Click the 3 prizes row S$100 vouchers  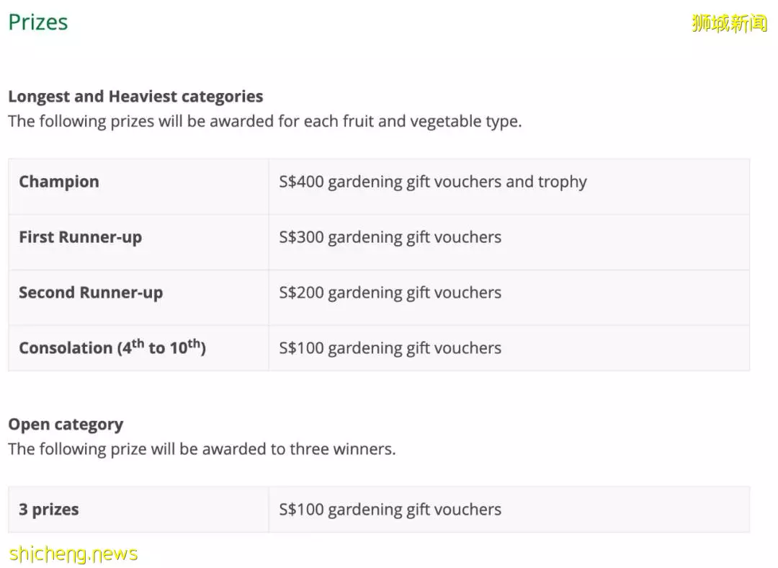390,510
